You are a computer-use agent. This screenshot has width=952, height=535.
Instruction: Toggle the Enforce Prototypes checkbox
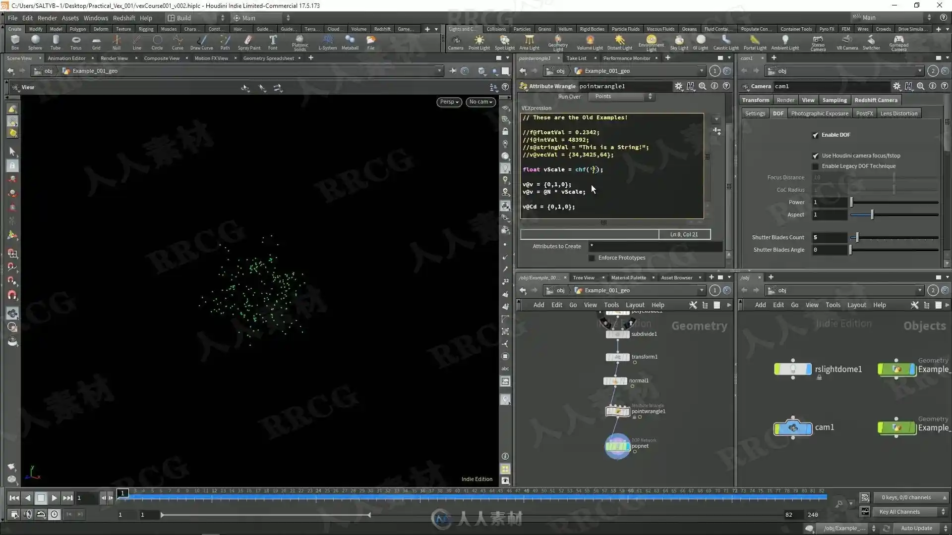click(x=592, y=258)
